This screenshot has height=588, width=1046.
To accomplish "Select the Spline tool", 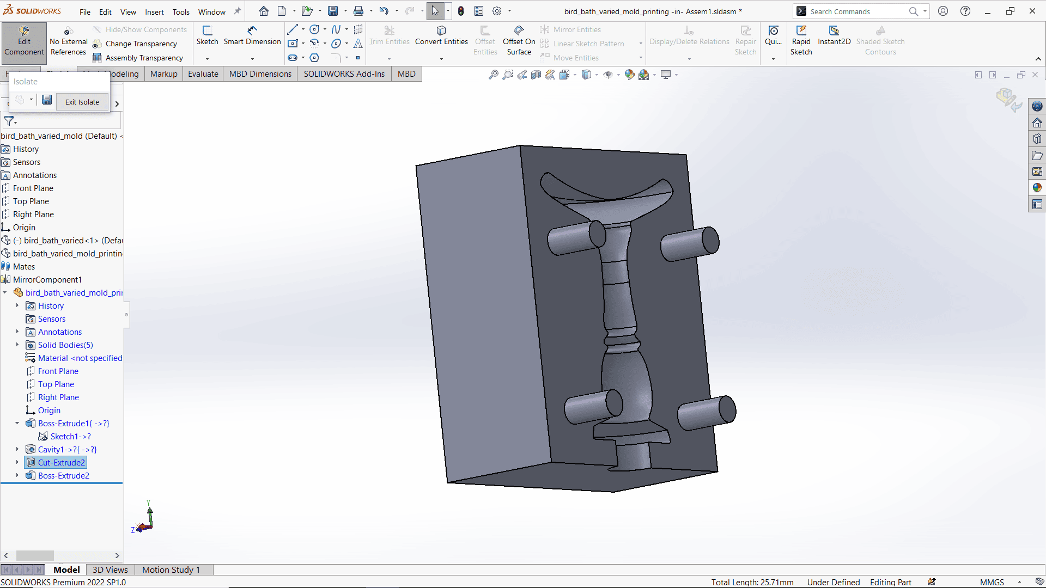I will click(x=336, y=29).
